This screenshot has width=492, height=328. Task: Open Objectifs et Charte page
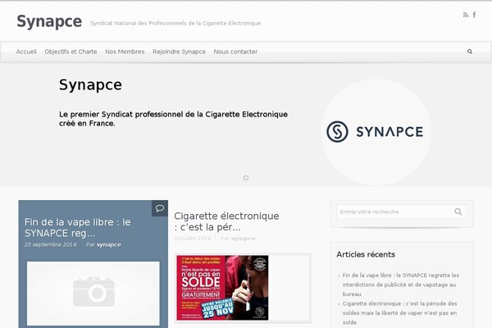tap(71, 52)
